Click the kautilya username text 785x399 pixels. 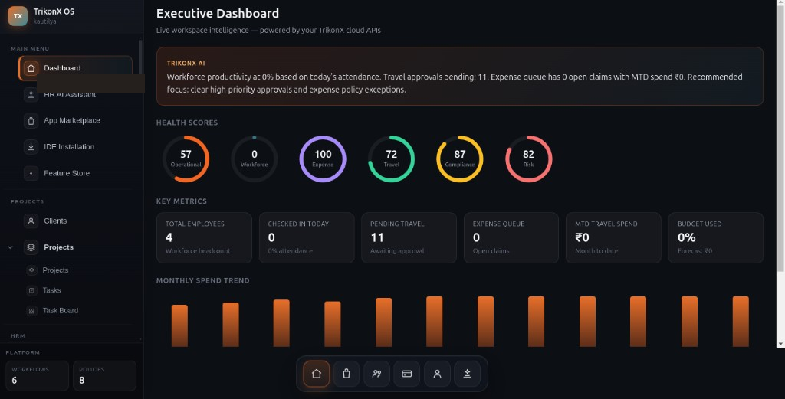45,21
